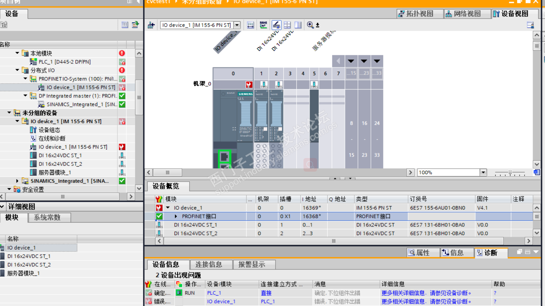The height and width of the screenshot is (306, 545).
Task: Open 设备组态 in the project tree
Action: click(49, 130)
